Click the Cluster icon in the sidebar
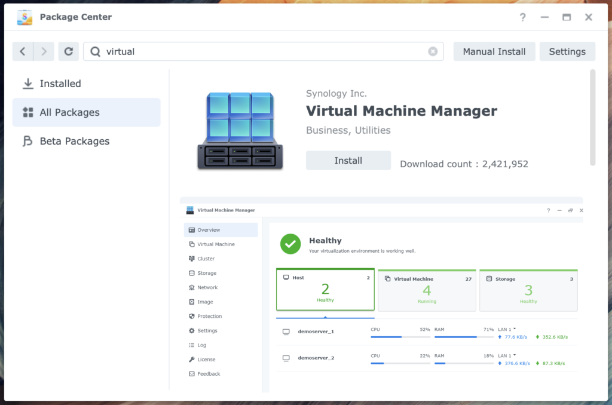612x405 pixels. point(192,258)
